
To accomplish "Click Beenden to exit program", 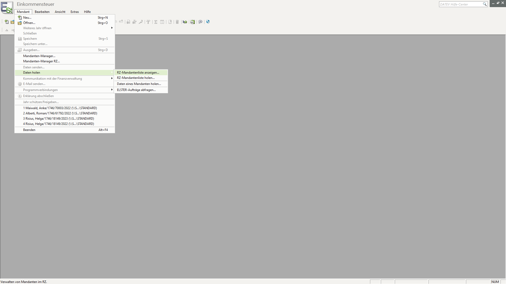I will (29, 130).
